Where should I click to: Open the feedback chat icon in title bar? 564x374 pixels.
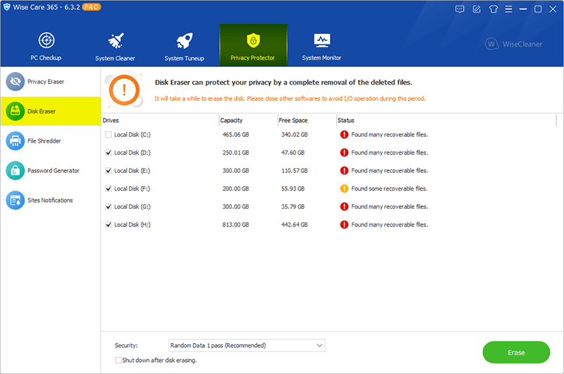point(460,9)
